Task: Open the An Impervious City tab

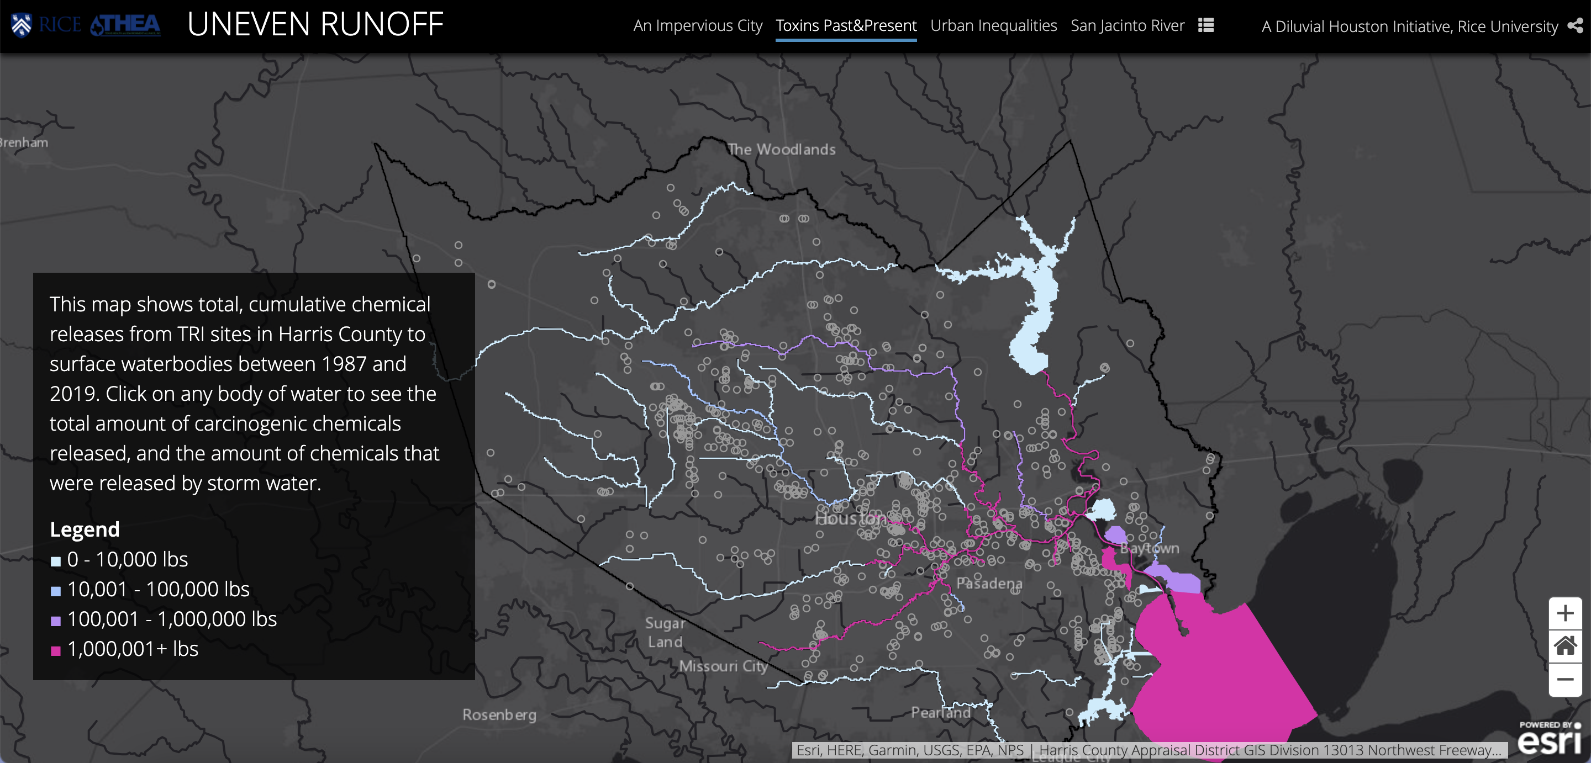Action: click(697, 25)
